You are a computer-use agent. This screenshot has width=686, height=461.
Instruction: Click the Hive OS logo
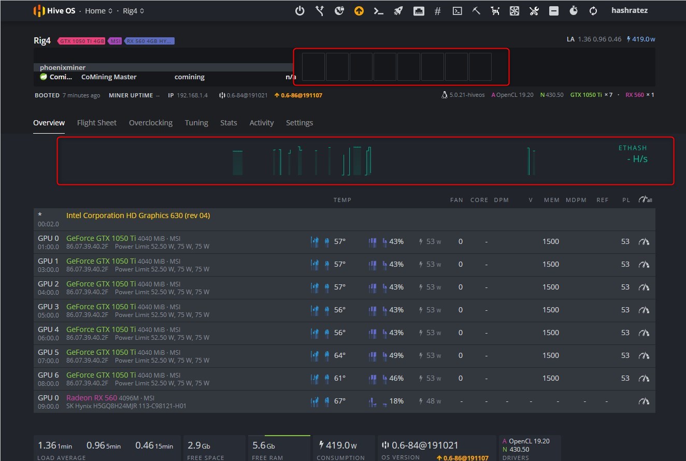[x=54, y=11]
